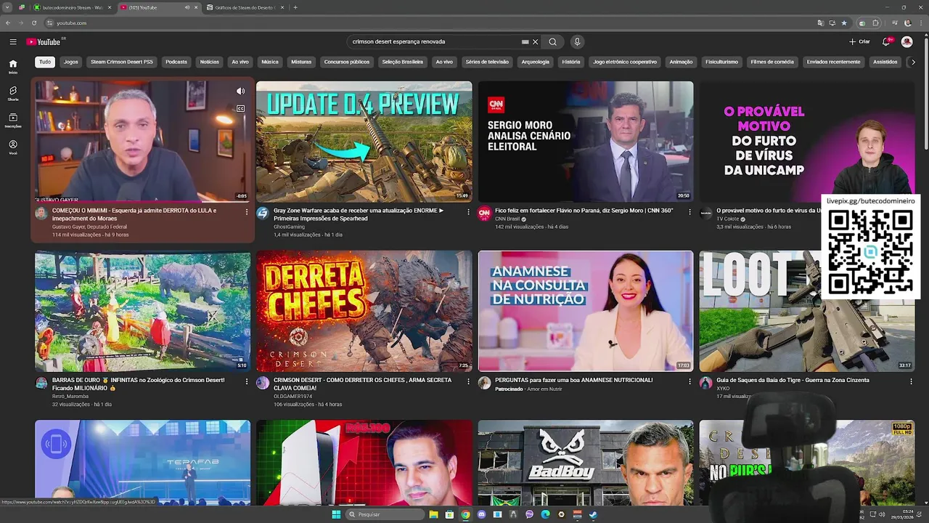Open the Gray Zone Warfare video title
The width and height of the screenshot is (929, 523).
tap(358, 214)
